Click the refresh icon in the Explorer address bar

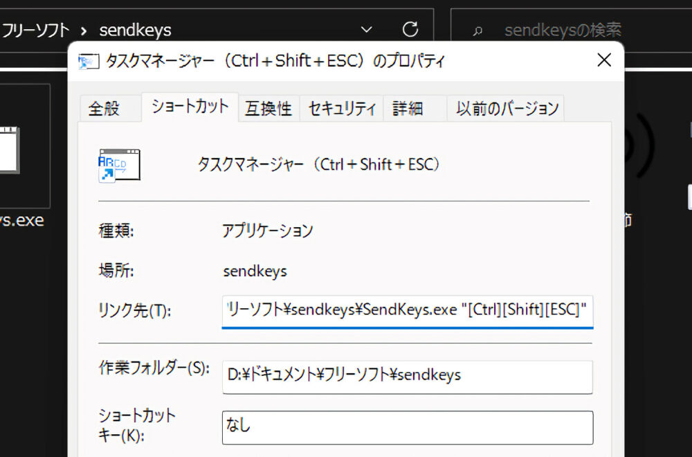[410, 29]
